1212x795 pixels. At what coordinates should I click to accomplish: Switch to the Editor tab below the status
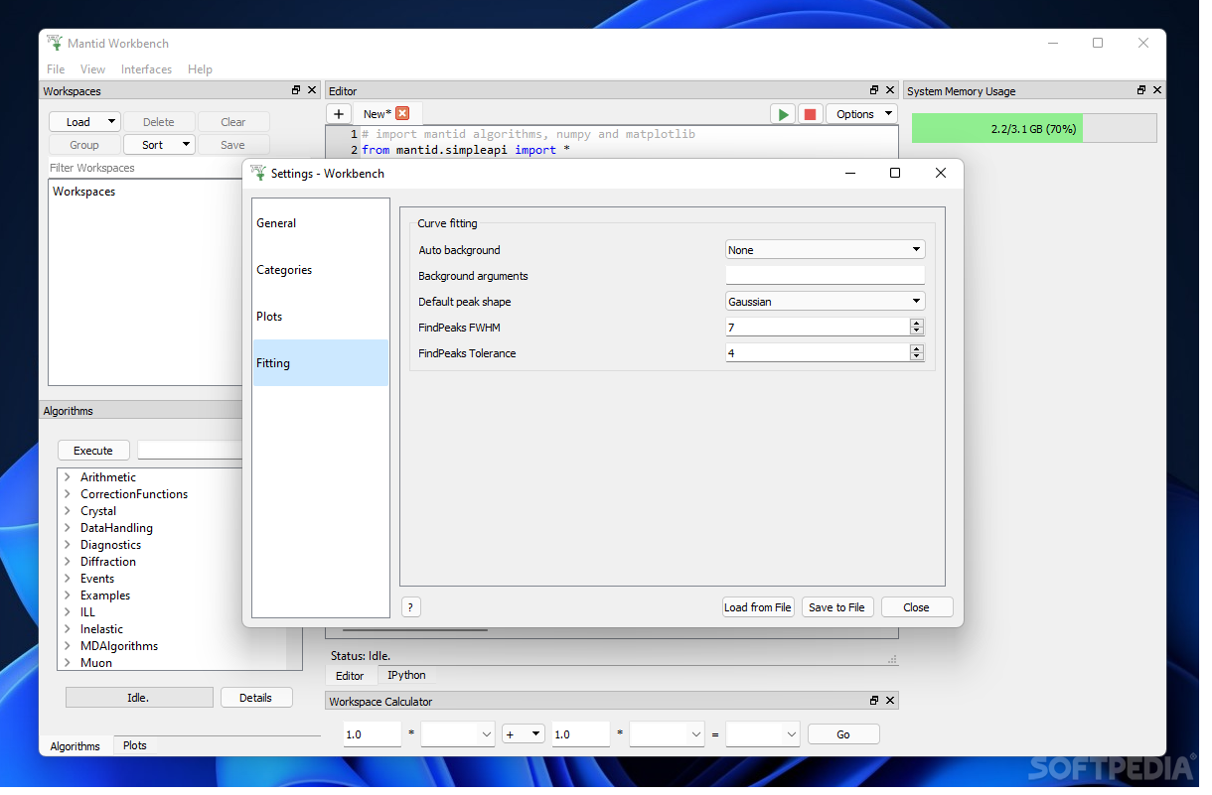[350, 675]
